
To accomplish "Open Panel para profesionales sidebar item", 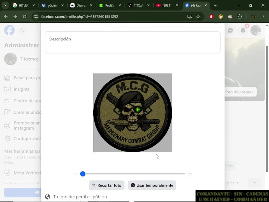I will pyautogui.click(x=22, y=78).
